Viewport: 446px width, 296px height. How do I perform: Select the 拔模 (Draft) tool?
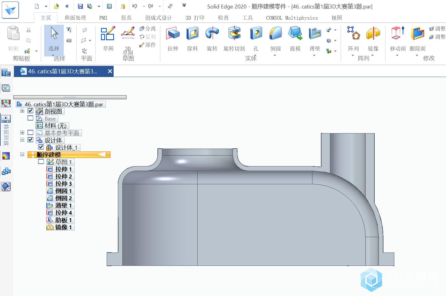click(x=295, y=39)
